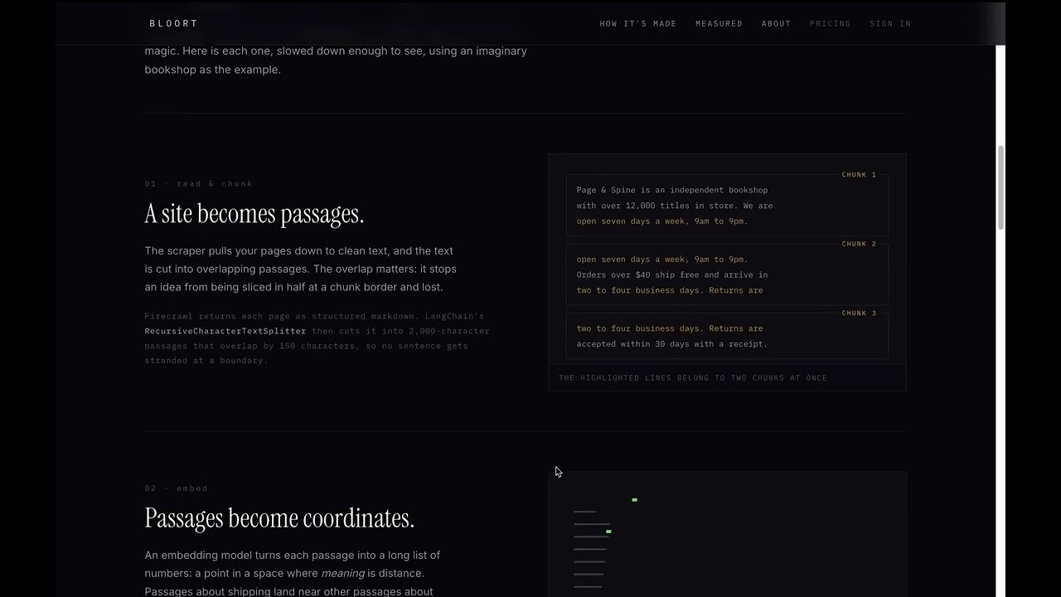Click the 'CHUNK 1' label

(859, 174)
